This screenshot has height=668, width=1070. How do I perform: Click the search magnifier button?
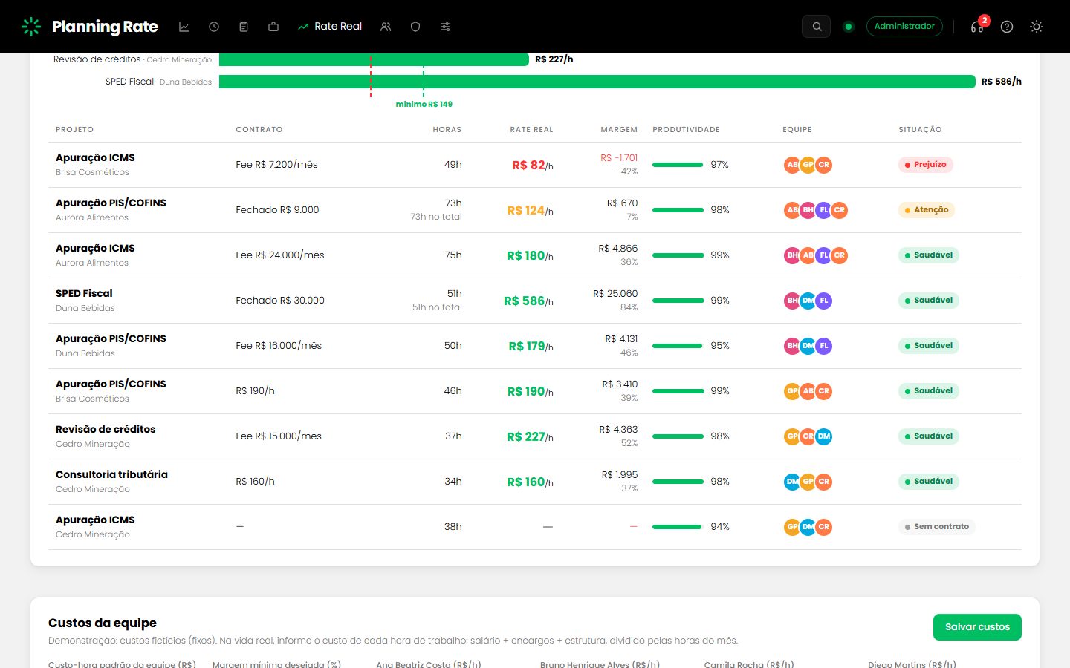(817, 27)
